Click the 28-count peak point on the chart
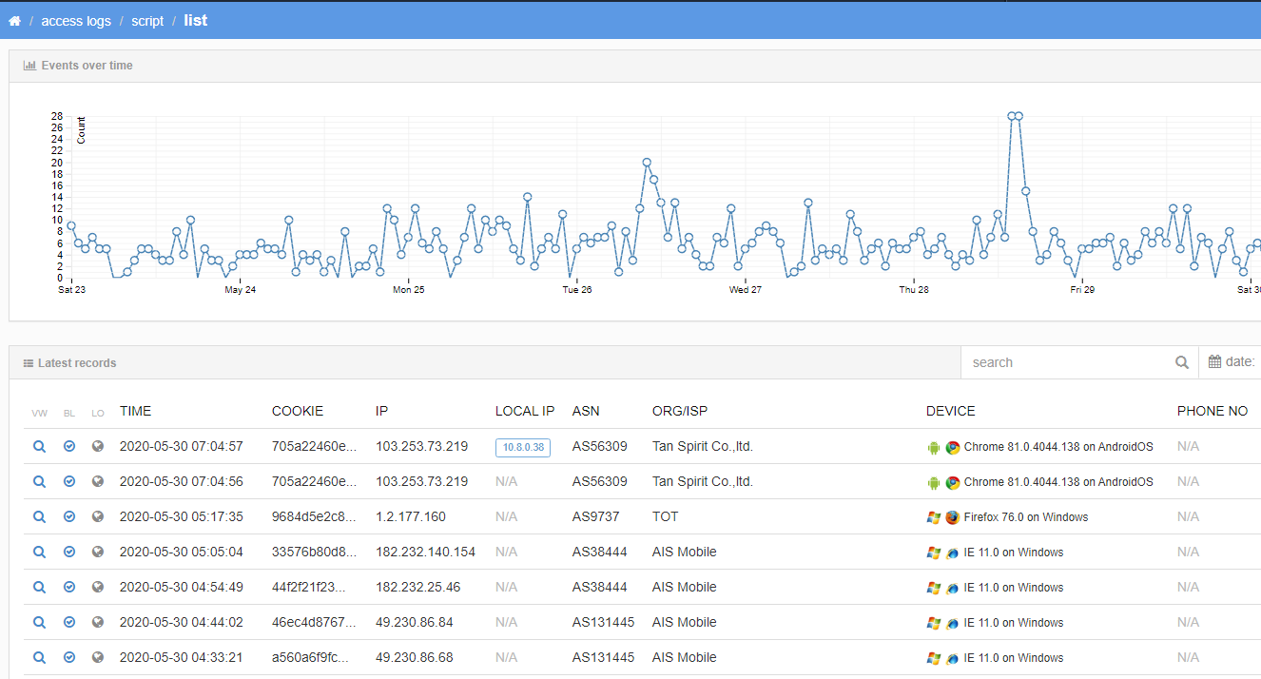 [x=1012, y=116]
